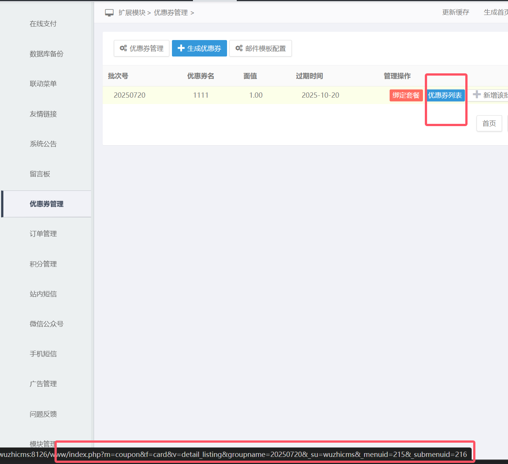
Task: Open the blue 优惠券列表 button
Action: [x=445, y=95]
